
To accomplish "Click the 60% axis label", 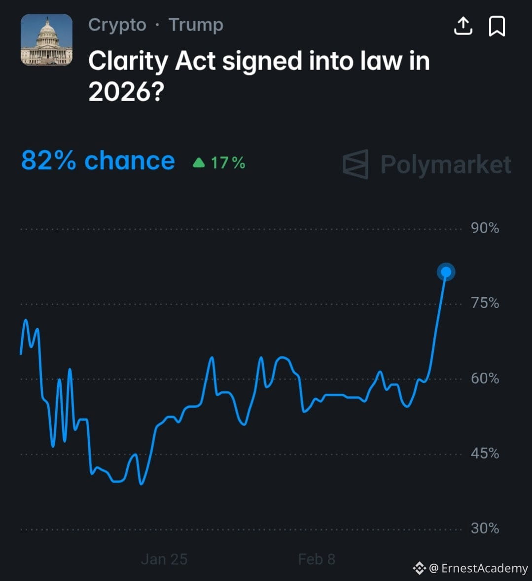I will (x=485, y=379).
